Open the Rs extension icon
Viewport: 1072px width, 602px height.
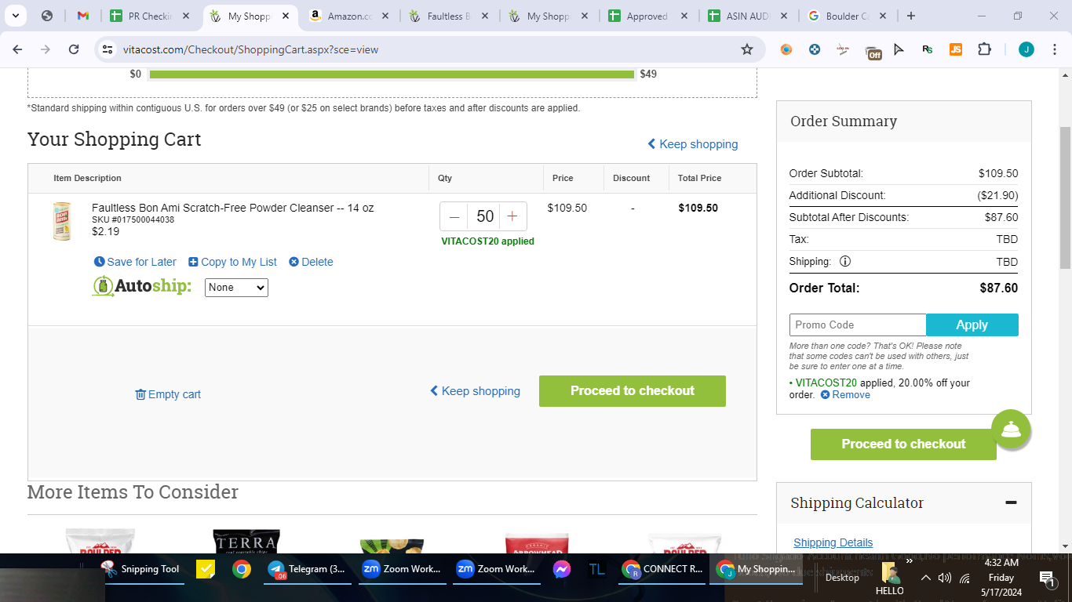[928, 49]
